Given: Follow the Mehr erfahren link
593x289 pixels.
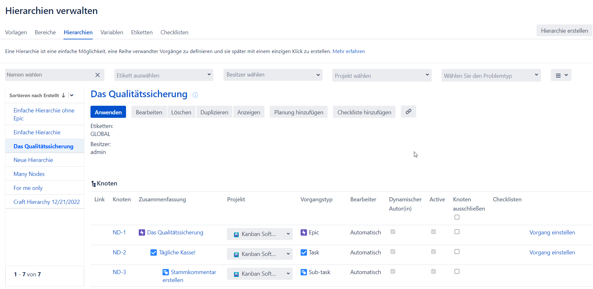Looking at the screenshot, I should click(349, 51).
